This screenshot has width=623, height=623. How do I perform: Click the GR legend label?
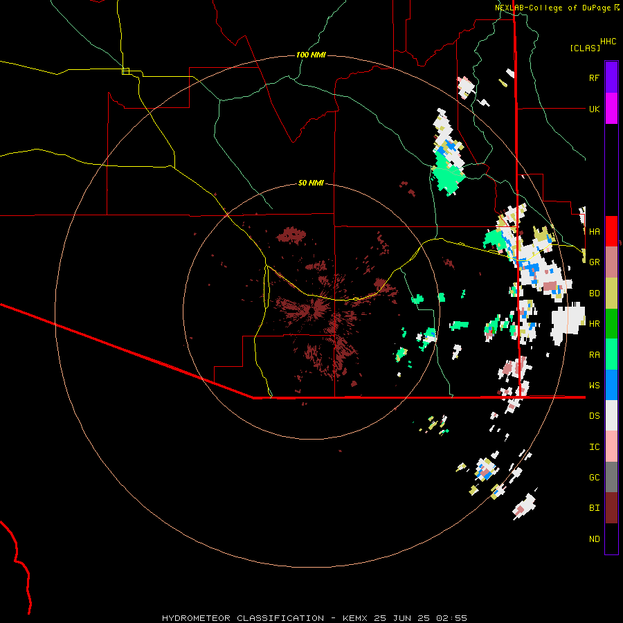point(594,262)
